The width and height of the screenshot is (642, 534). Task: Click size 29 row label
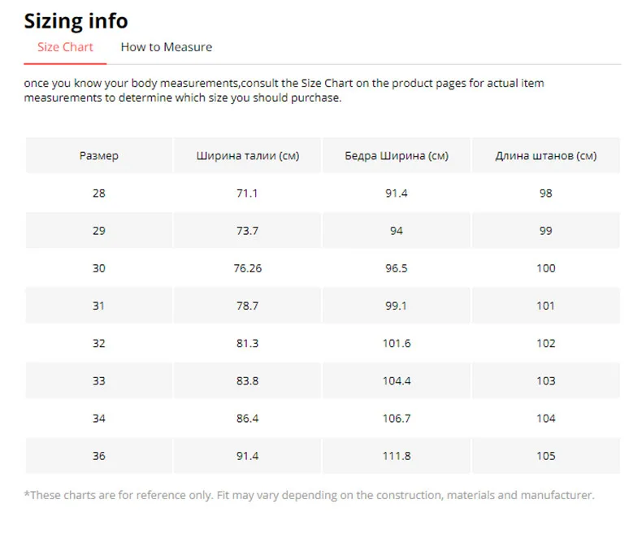pos(99,231)
